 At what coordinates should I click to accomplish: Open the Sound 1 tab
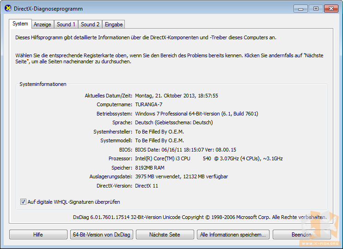tap(66, 24)
